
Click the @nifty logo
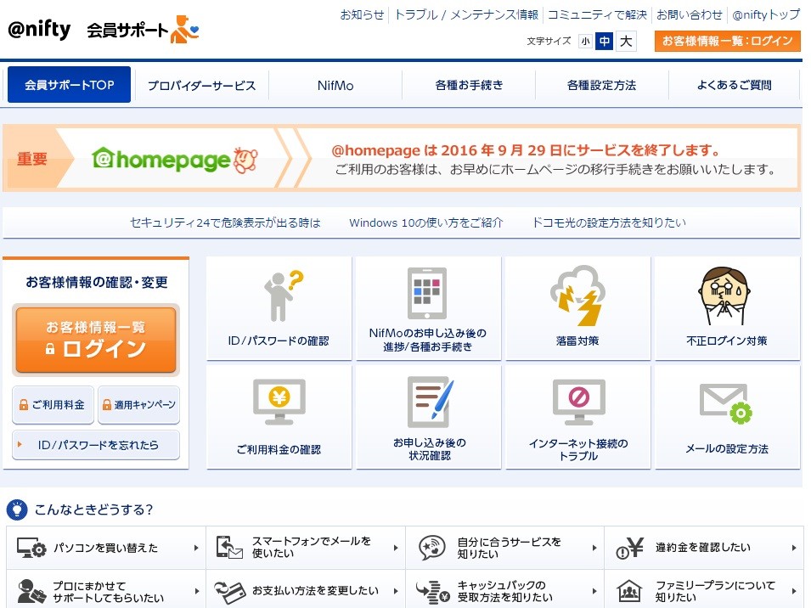(x=39, y=29)
